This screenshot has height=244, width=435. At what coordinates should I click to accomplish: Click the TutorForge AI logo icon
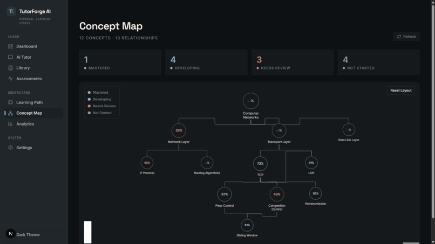pyautogui.click(x=11, y=11)
